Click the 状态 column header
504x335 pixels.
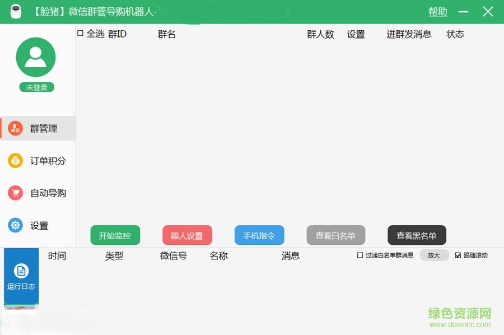coord(455,34)
